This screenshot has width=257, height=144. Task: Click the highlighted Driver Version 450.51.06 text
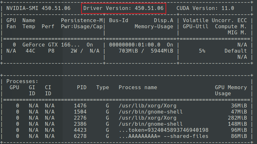point(124,8)
